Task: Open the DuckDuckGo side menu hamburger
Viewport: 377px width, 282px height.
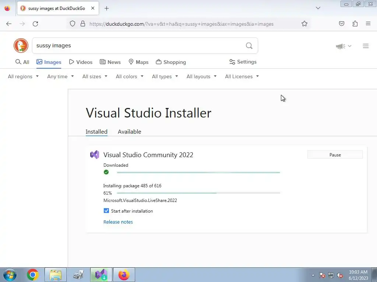Action: tap(366, 46)
